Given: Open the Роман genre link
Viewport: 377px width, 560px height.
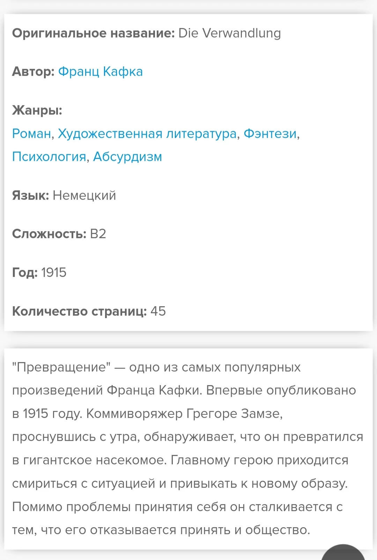Looking at the screenshot, I should (31, 133).
